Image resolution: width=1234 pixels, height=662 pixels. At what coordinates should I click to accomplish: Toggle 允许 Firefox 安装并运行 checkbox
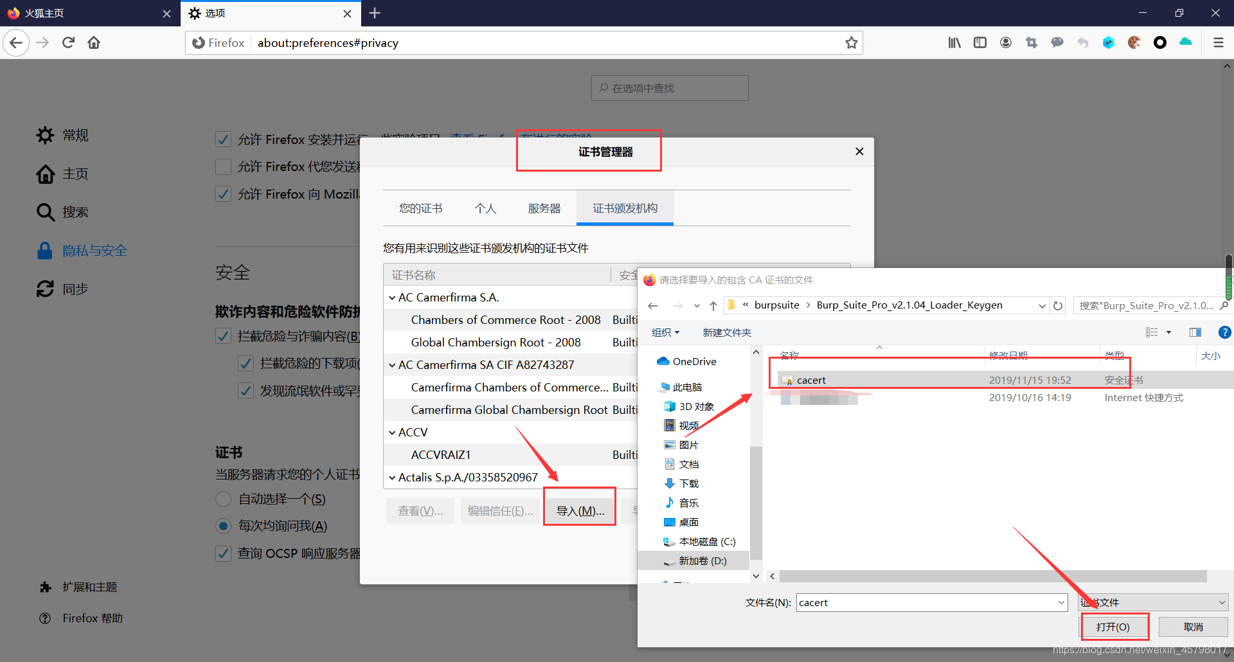(x=223, y=139)
